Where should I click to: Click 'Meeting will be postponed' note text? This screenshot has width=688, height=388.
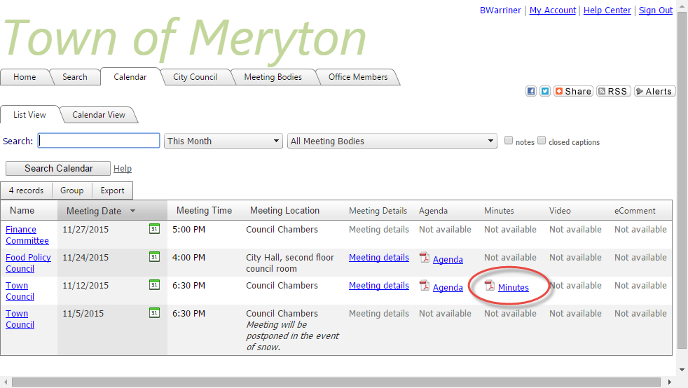tap(292, 336)
